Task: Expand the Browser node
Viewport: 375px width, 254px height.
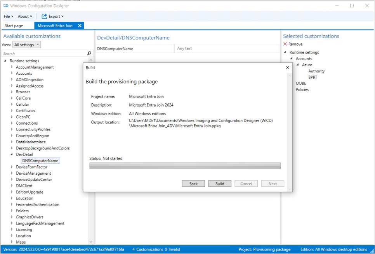Action: (x=12, y=92)
